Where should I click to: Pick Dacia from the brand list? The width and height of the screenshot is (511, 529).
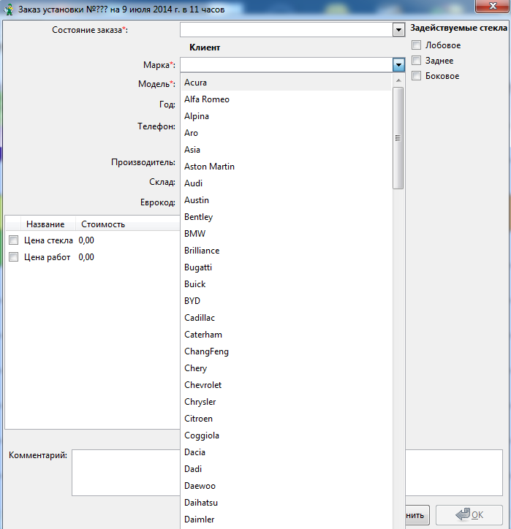[287, 452]
